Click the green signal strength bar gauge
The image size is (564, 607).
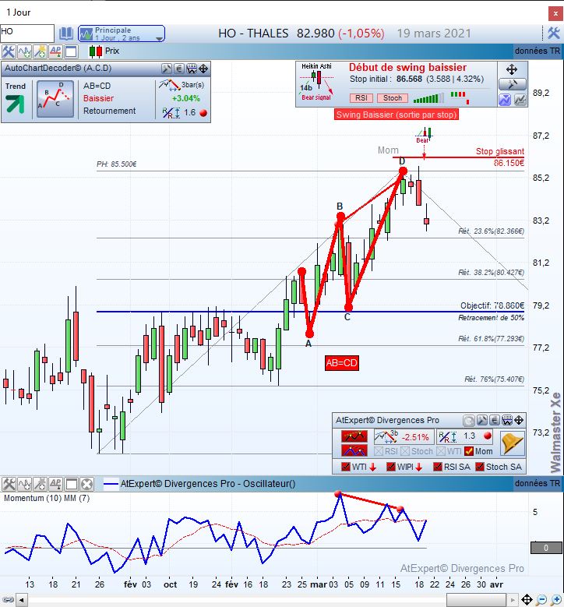(x=428, y=98)
